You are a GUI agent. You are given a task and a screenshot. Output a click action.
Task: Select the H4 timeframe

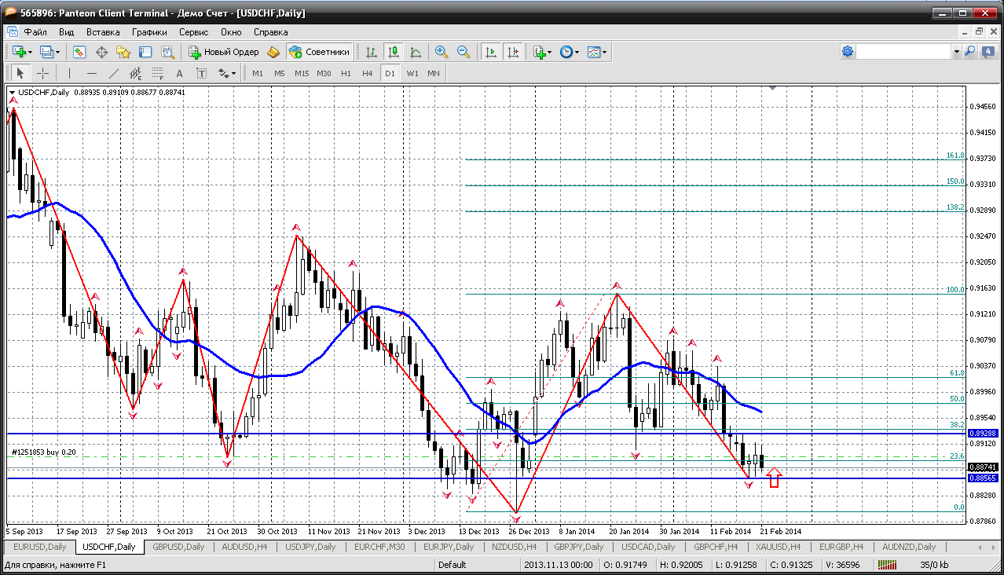tap(368, 73)
